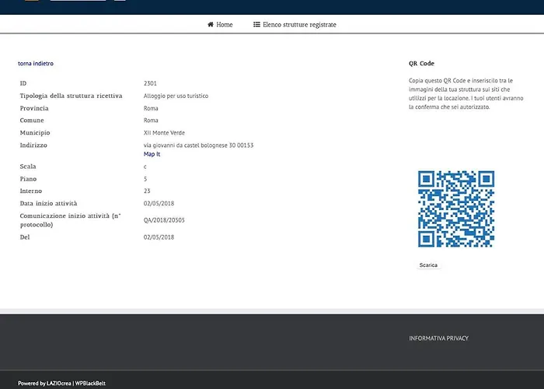This screenshot has width=544, height=389.
Task: Select Data inizio attività date 02/05/2018
Action: point(159,204)
